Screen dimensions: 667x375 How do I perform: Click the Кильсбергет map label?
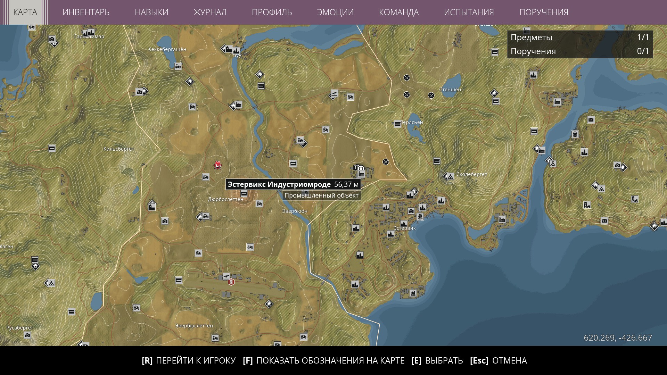[x=119, y=149]
